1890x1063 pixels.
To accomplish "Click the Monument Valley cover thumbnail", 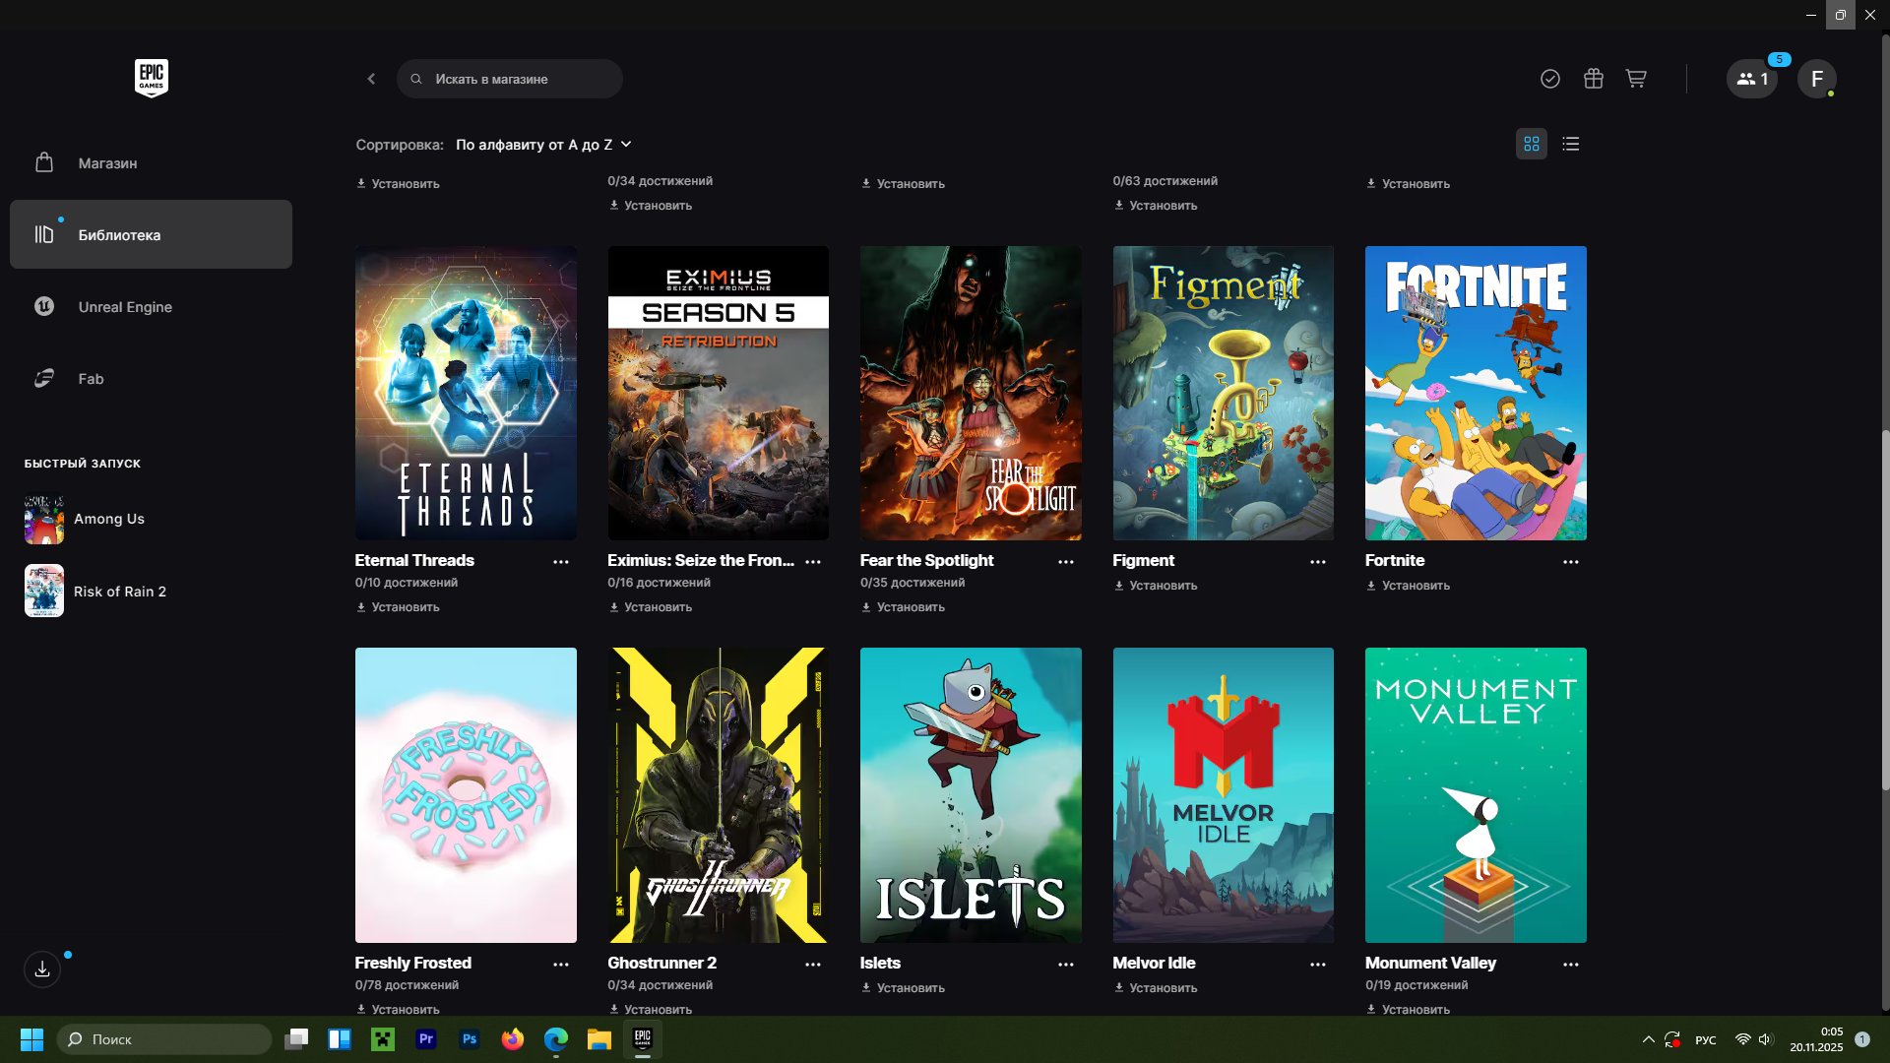I will (1475, 794).
